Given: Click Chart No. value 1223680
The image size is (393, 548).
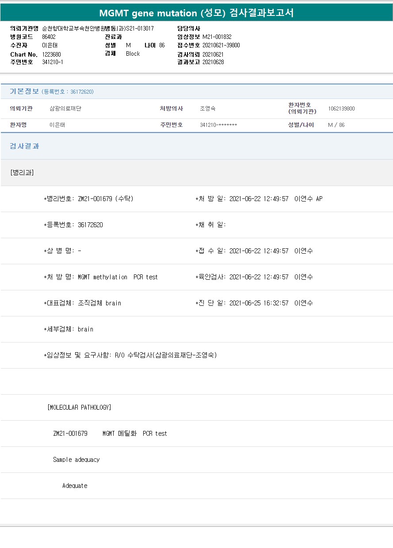Looking at the screenshot, I should pyautogui.click(x=51, y=54).
